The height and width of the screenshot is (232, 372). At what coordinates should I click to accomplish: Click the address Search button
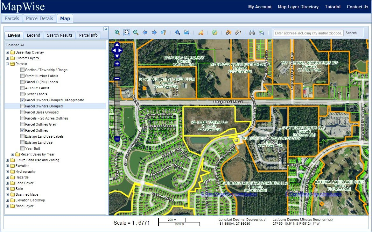coord(351,33)
